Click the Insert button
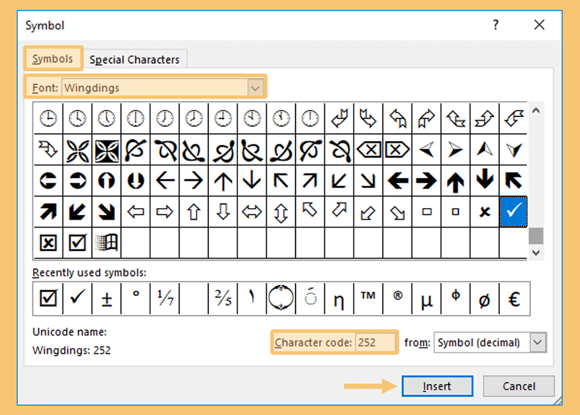This screenshot has width=580, height=415. 437,386
